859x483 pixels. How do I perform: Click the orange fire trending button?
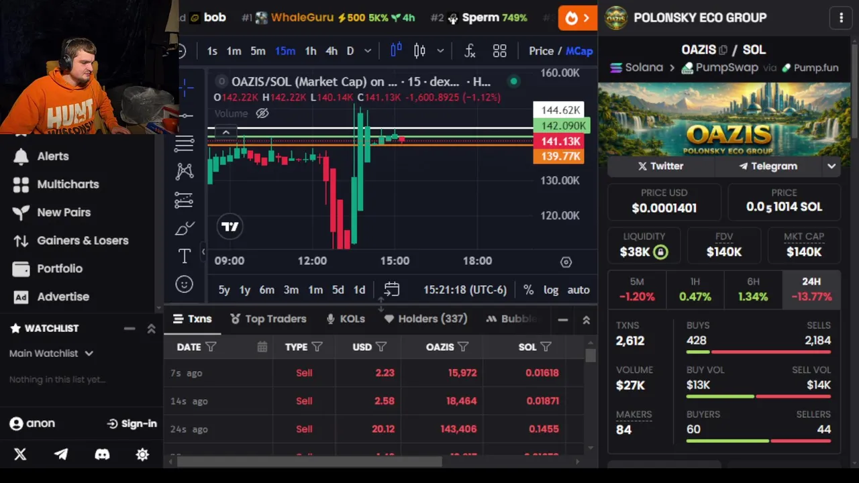(x=577, y=18)
